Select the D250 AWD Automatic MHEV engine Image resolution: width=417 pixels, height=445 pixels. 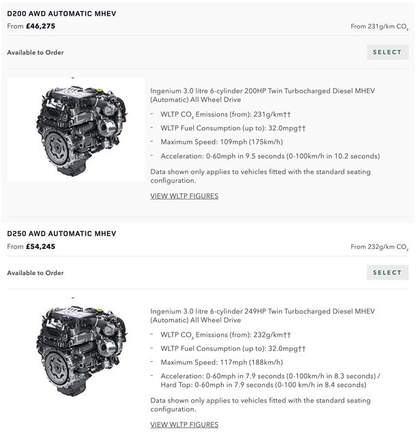[388, 272]
